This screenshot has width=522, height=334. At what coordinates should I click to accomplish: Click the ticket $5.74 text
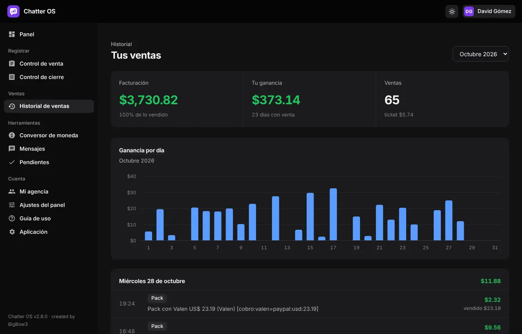[399, 115]
